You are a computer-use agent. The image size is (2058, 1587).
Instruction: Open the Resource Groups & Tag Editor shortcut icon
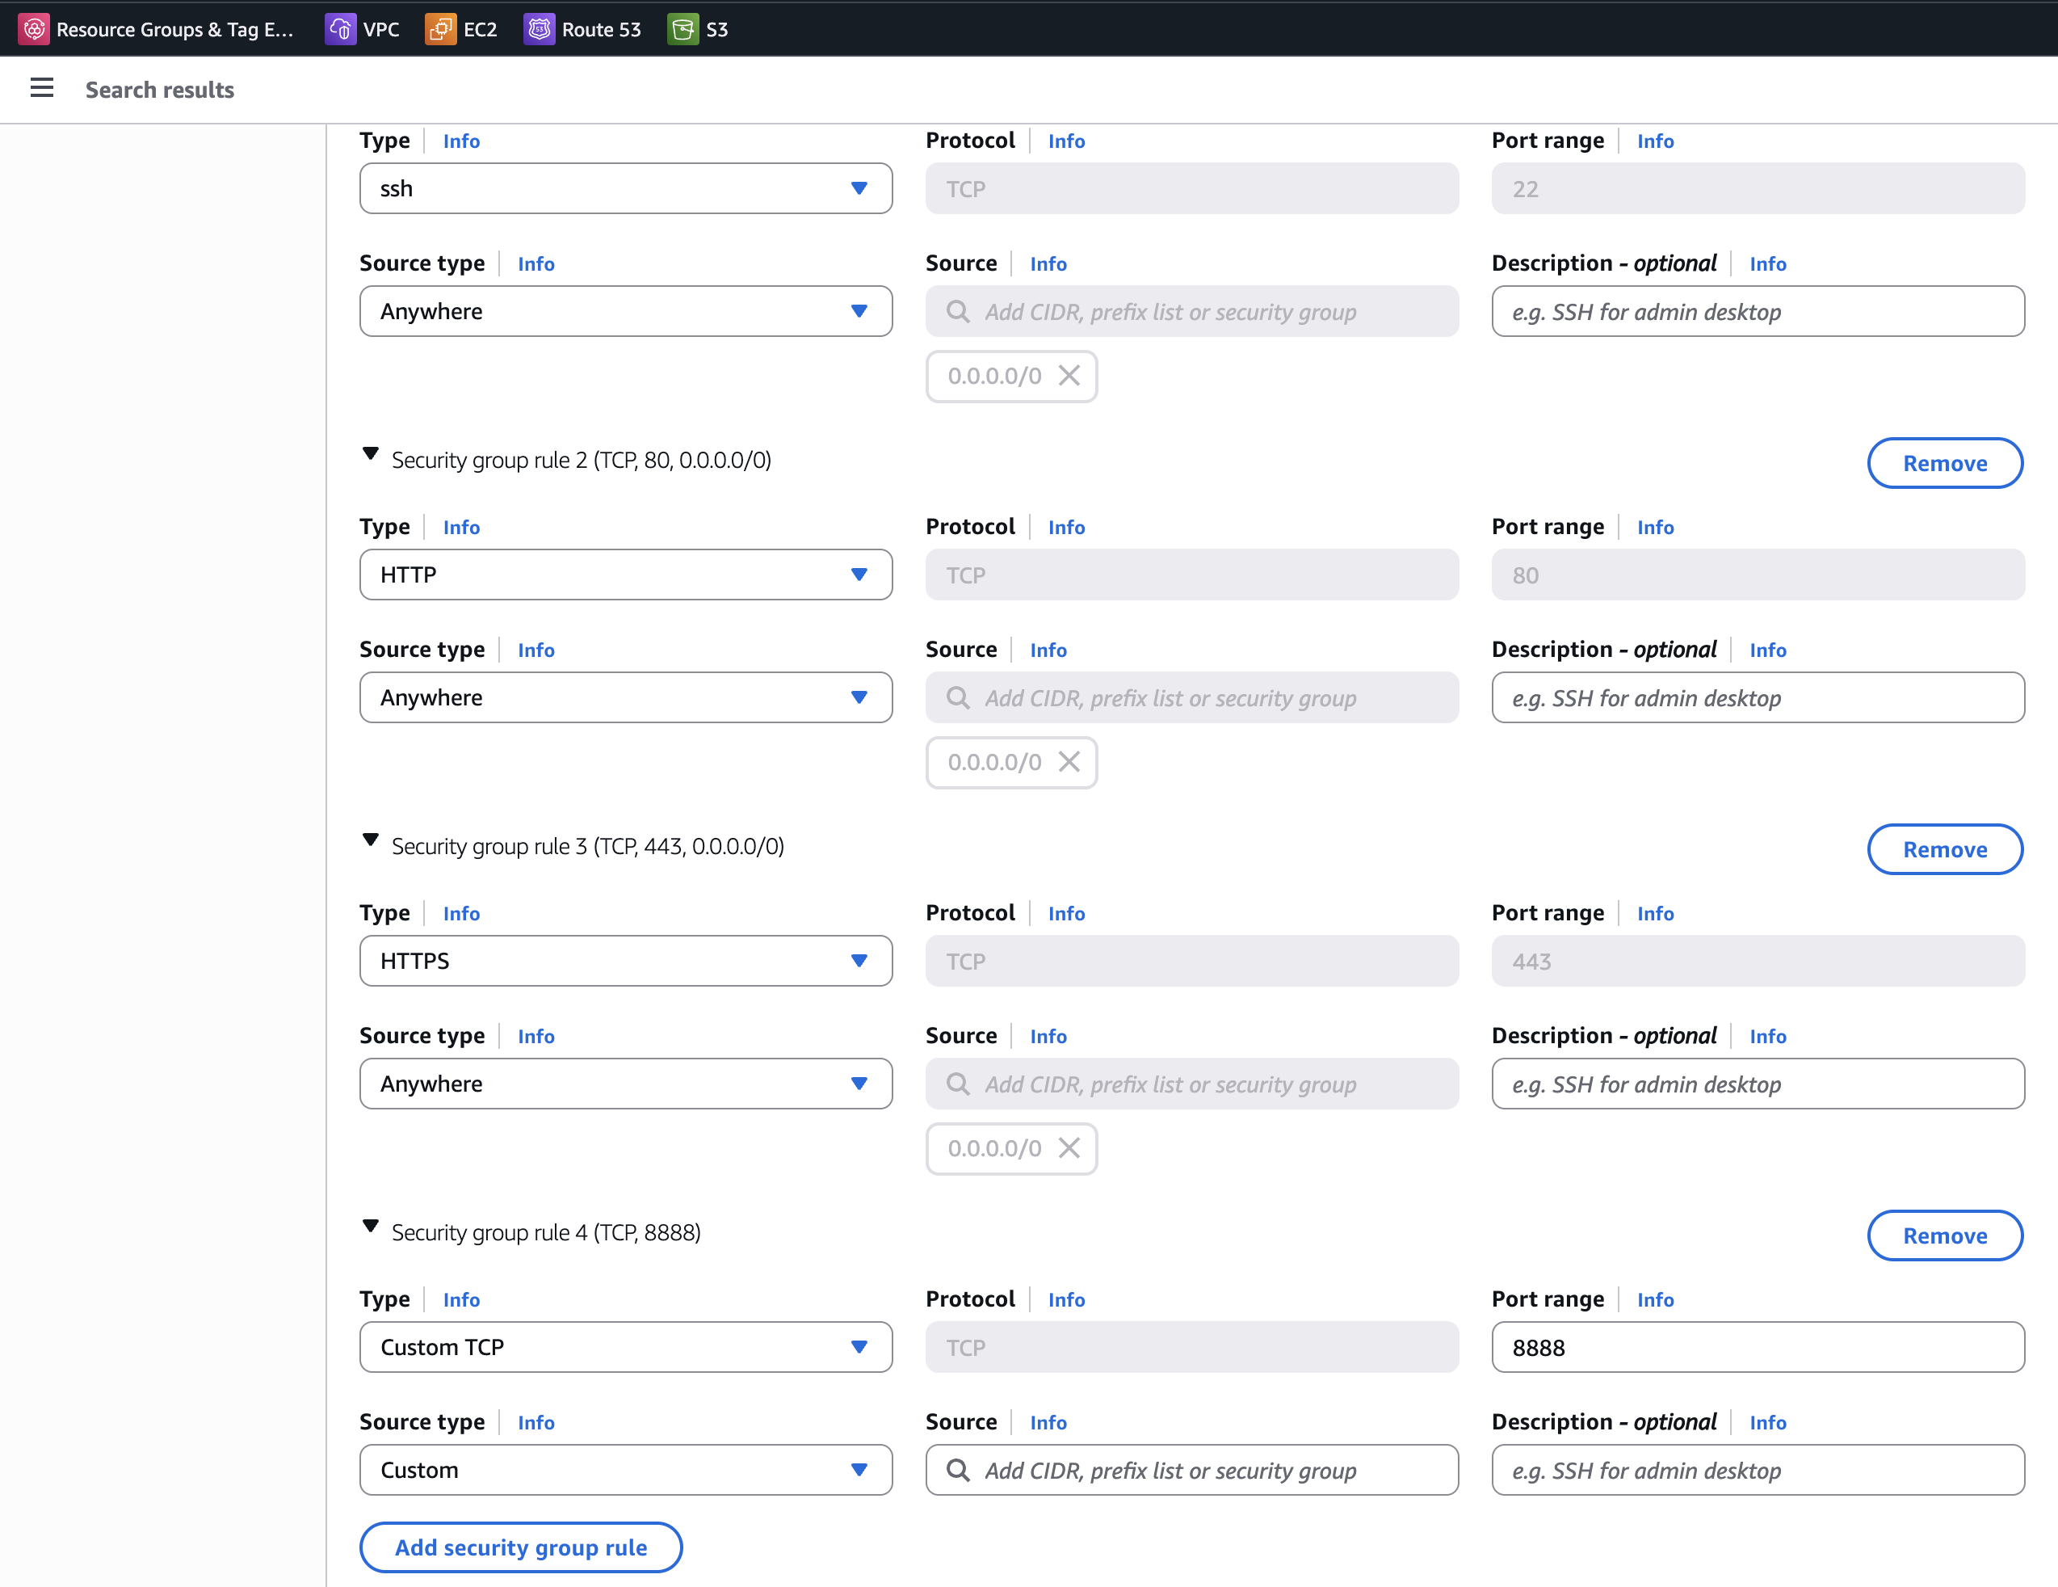click(x=34, y=29)
